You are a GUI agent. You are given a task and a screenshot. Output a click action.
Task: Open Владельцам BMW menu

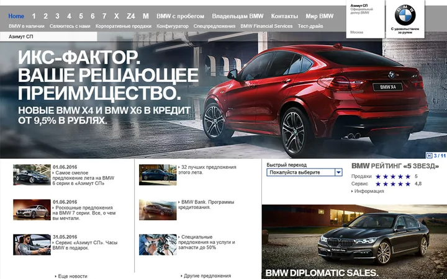[238, 16]
